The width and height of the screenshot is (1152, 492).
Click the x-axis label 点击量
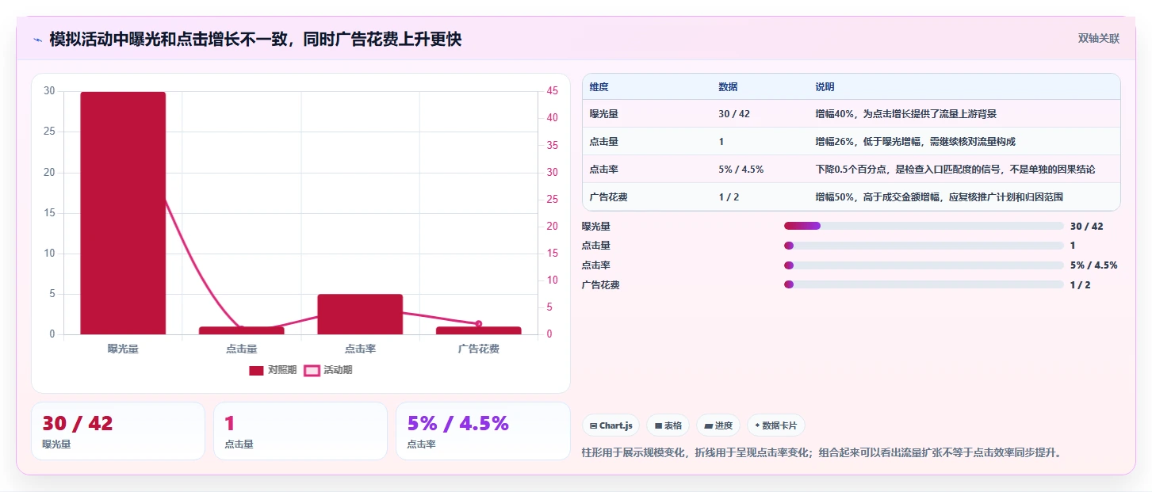point(241,349)
